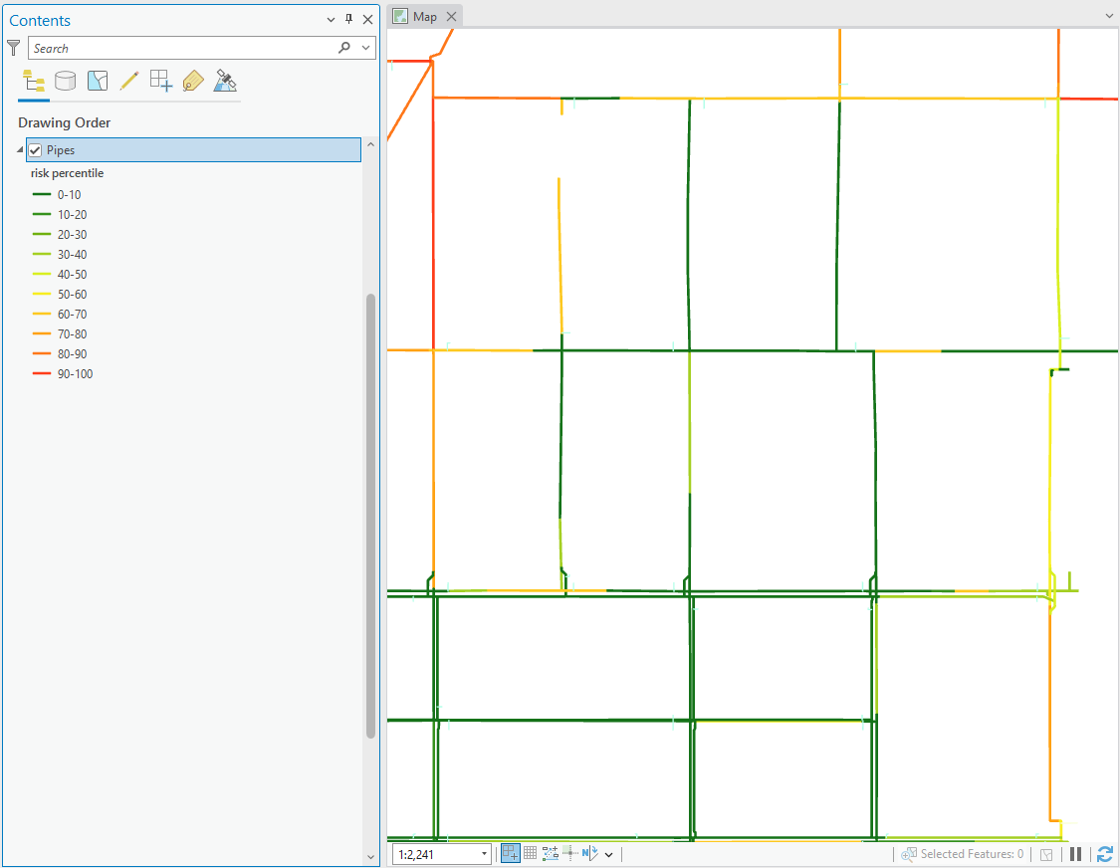The width and height of the screenshot is (1120, 868).
Task: Click in the Contents Search field
Action: click(179, 48)
